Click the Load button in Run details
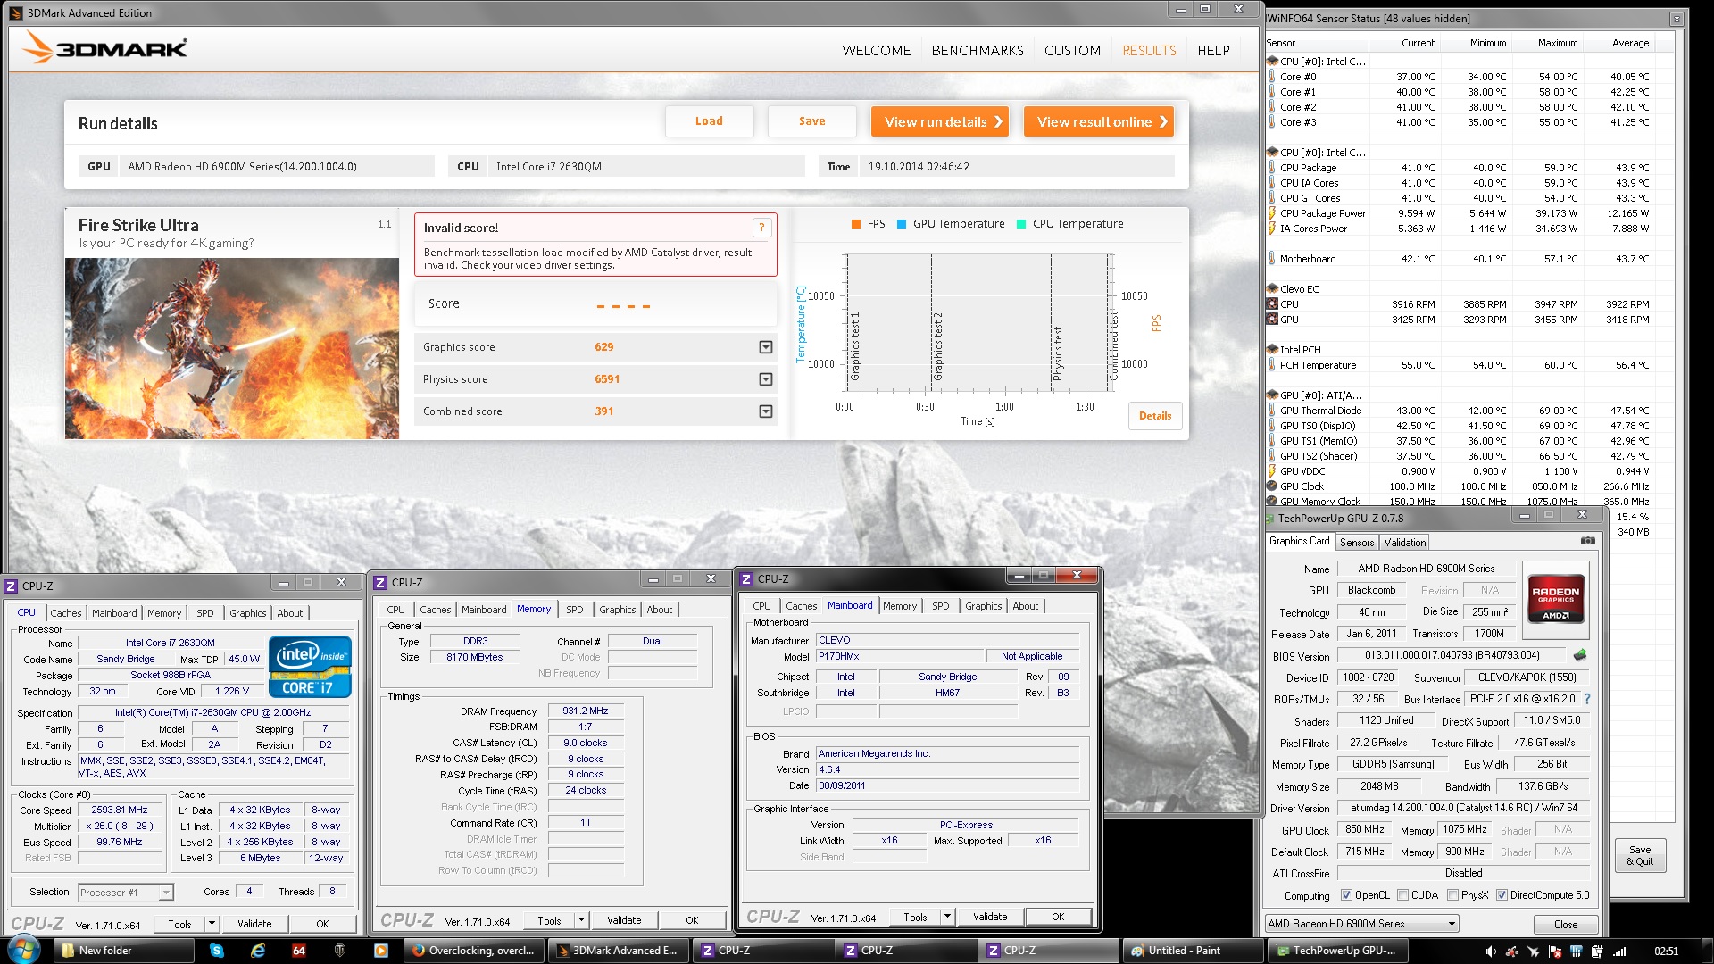The width and height of the screenshot is (1714, 964). [x=709, y=121]
